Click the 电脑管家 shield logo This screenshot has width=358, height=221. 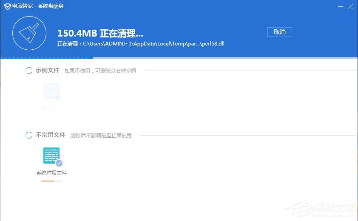6,7
